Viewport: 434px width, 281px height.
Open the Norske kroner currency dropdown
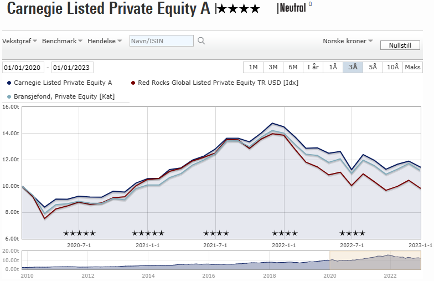pyautogui.click(x=348, y=41)
